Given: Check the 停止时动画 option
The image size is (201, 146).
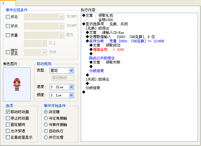Looking at the screenshot, I should click(8, 118).
